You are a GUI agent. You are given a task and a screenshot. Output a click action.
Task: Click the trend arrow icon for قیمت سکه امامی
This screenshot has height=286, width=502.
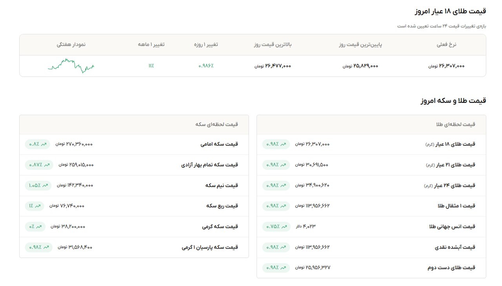coord(44,144)
